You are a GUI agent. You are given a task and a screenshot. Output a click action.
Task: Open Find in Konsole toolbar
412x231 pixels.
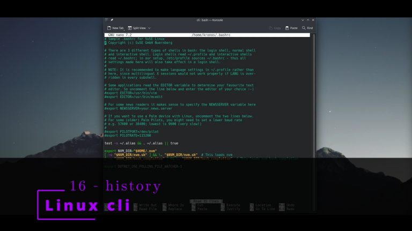point(307,28)
